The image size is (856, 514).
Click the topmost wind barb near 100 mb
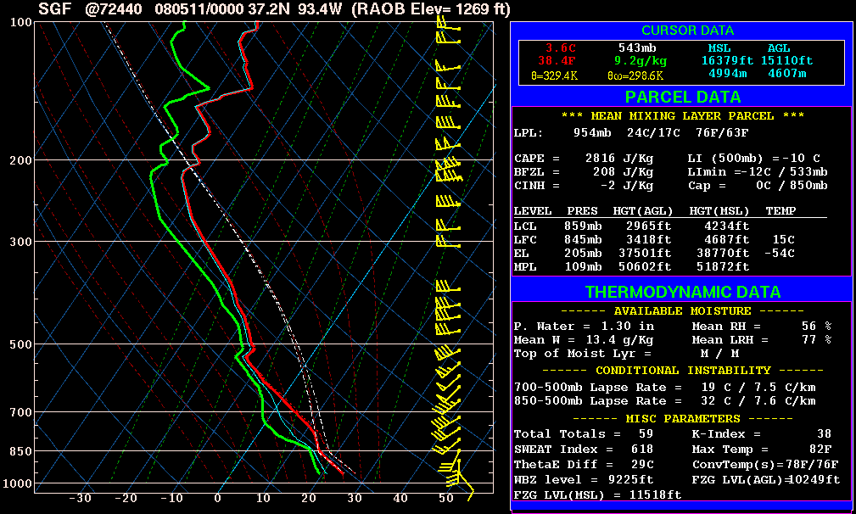coord(447,26)
